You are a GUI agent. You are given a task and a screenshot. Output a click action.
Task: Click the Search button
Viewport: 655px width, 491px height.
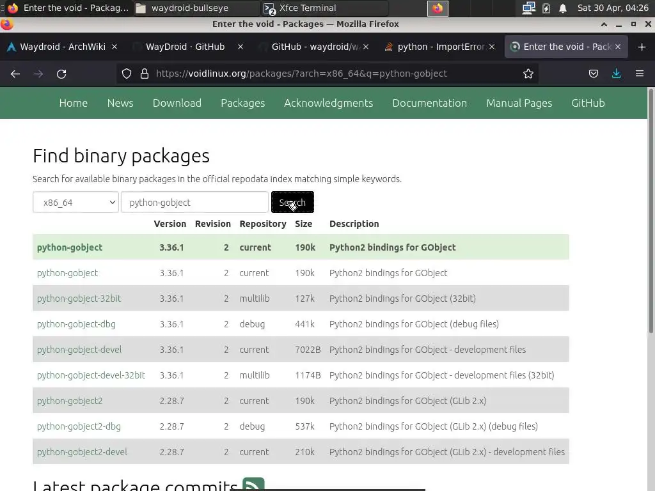pyautogui.click(x=292, y=203)
